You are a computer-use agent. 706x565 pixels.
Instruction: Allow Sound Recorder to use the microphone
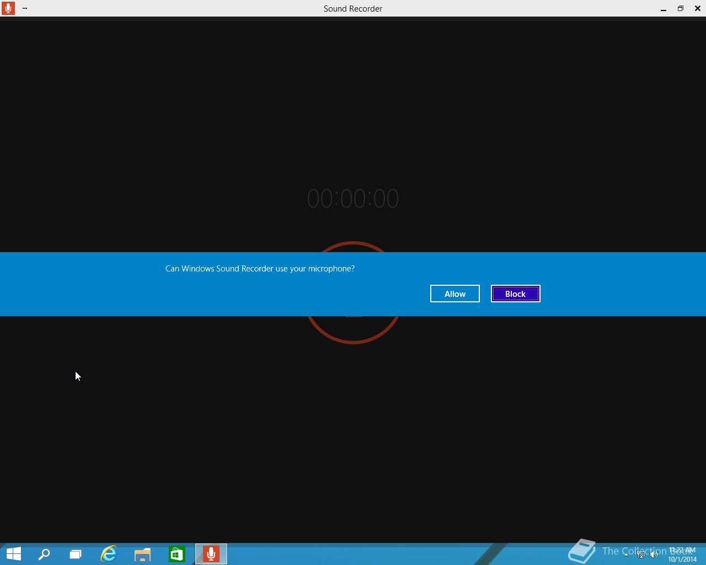pyautogui.click(x=455, y=294)
